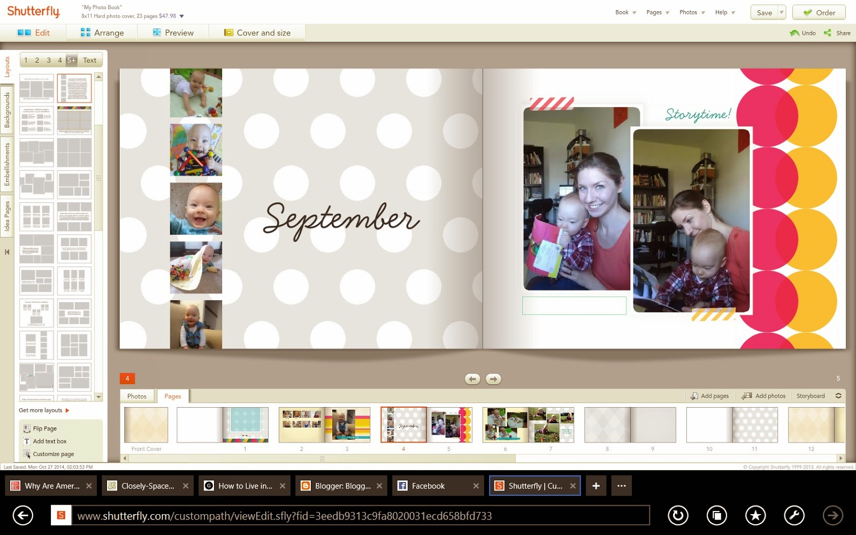This screenshot has height=535, width=856.
Task: Expand the Save options dropdown arrow
Action: point(782,12)
